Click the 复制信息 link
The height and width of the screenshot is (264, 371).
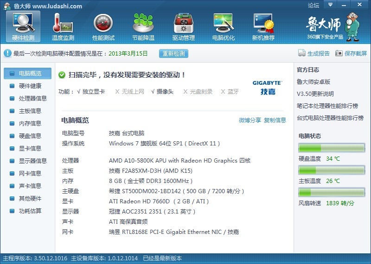275,120
